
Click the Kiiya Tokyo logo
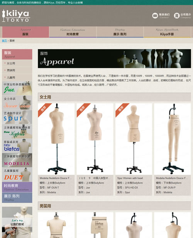16,16
